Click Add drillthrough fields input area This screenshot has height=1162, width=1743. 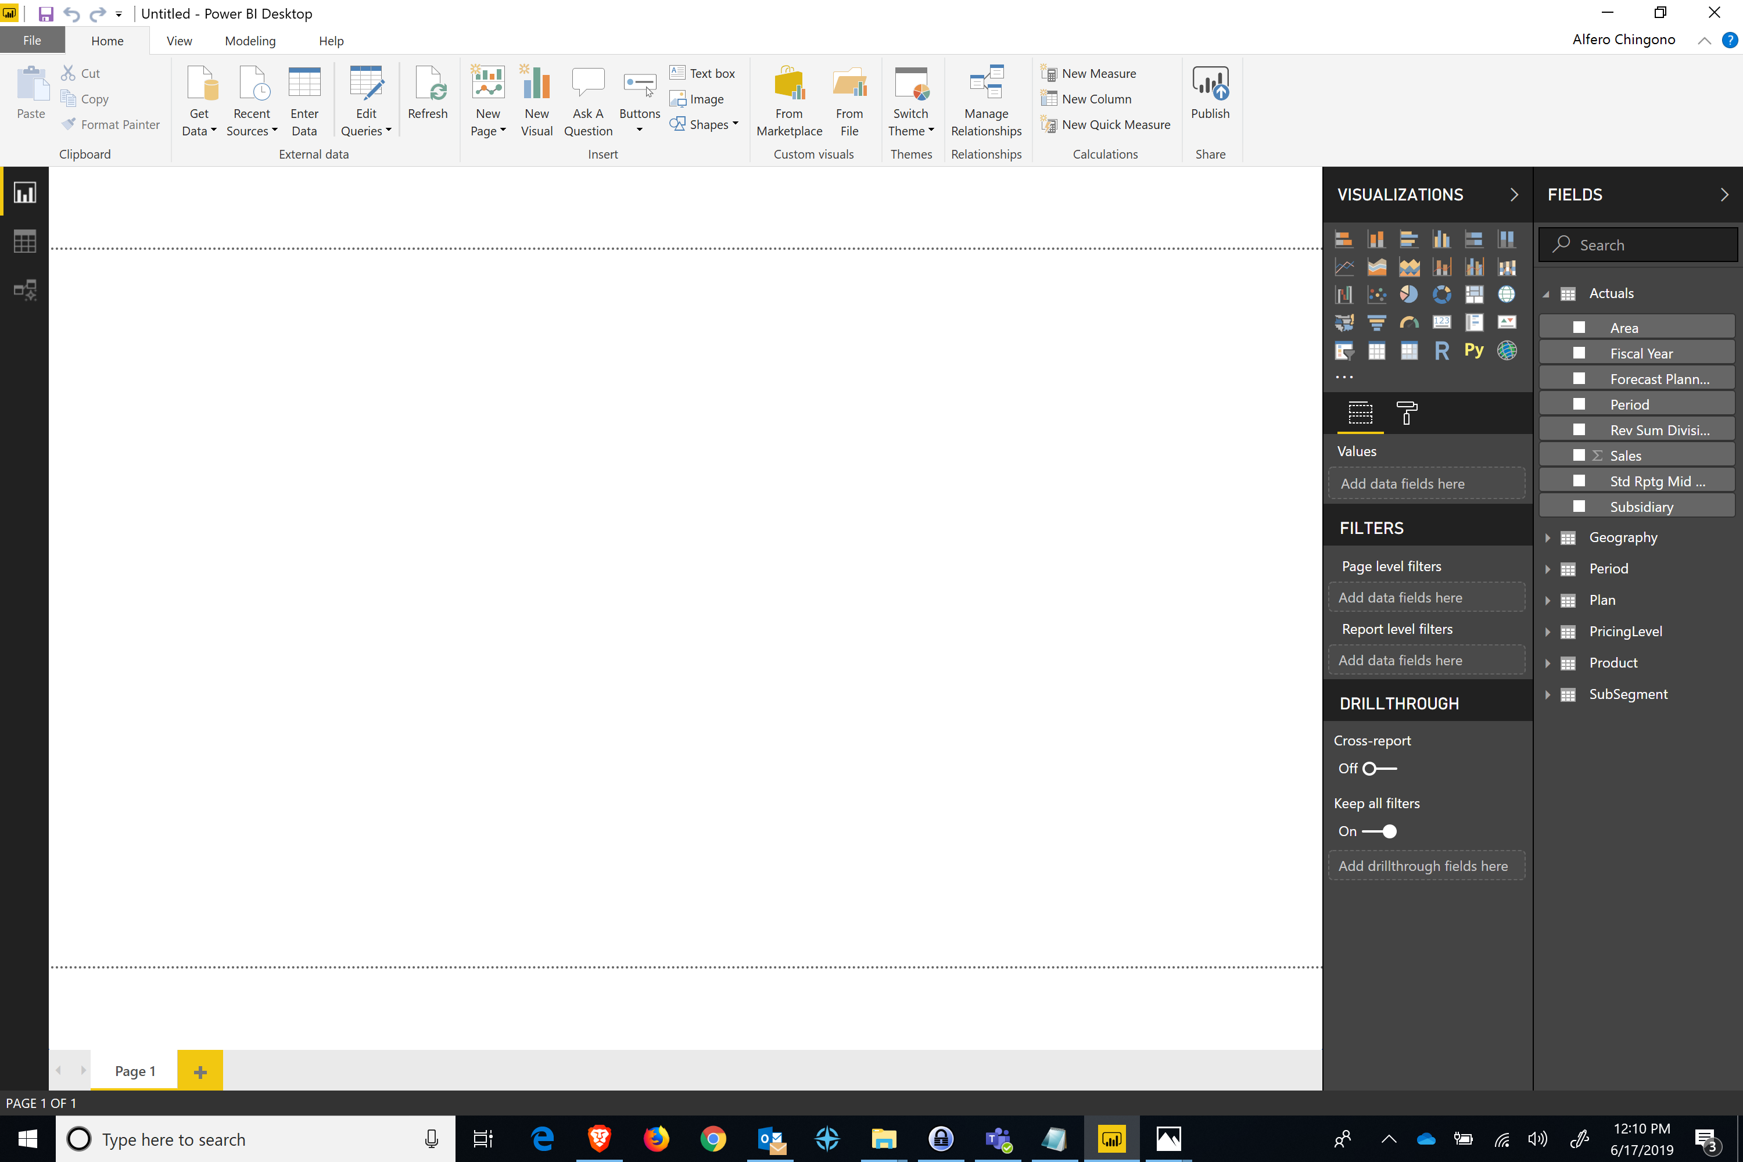1423,865
